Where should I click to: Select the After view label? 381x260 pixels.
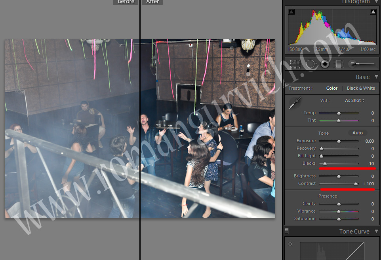pos(152,2)
